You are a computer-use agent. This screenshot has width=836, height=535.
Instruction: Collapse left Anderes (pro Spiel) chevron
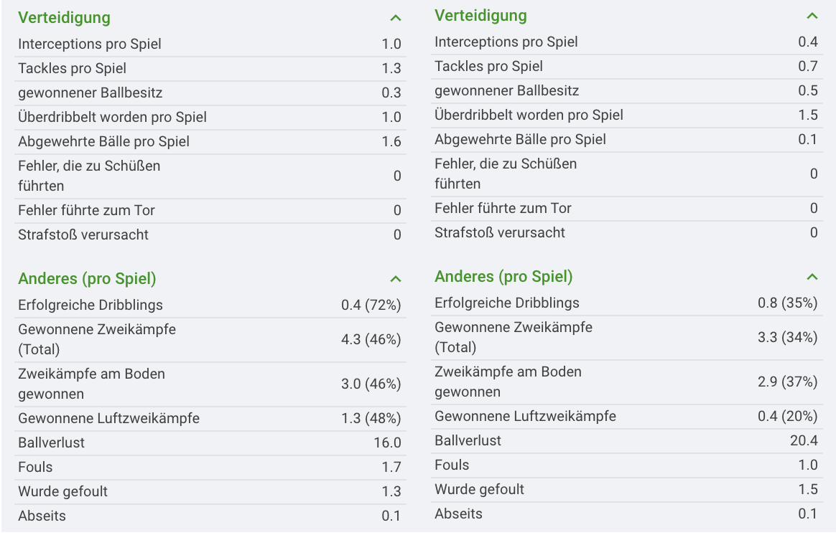(395, 279)
